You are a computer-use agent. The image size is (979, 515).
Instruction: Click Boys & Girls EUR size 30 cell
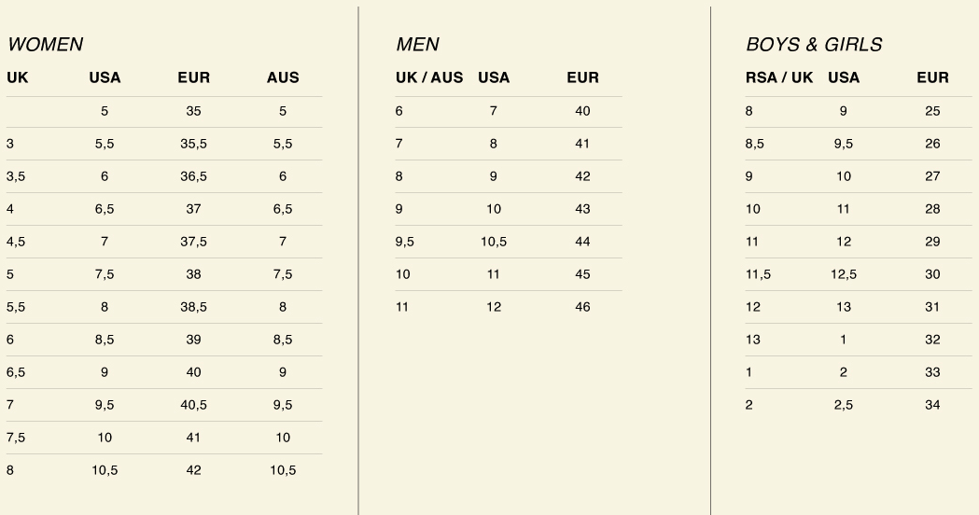coord(932,274)
